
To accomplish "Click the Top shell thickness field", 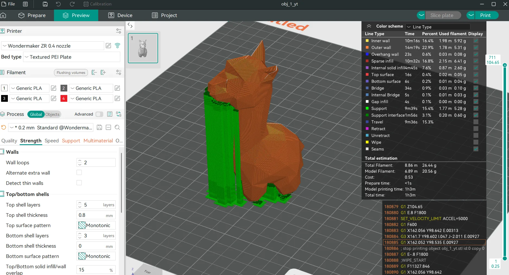I will tap(96, 215).
